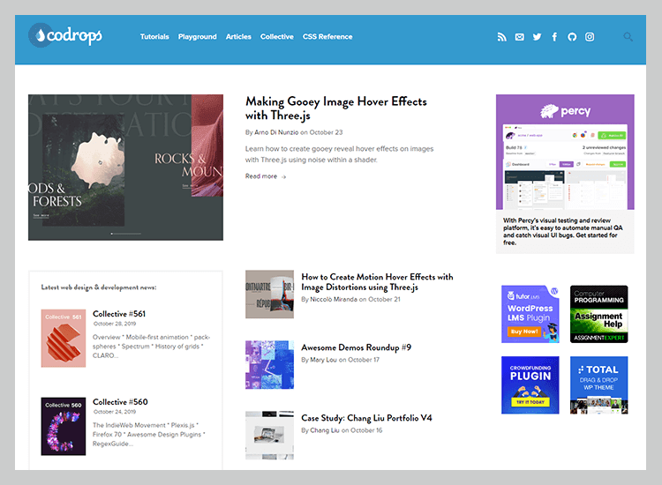The width and height of the screenshot is (662, 485).
Task: Click the Collective #560 summary text
Action: click(149, 435)
